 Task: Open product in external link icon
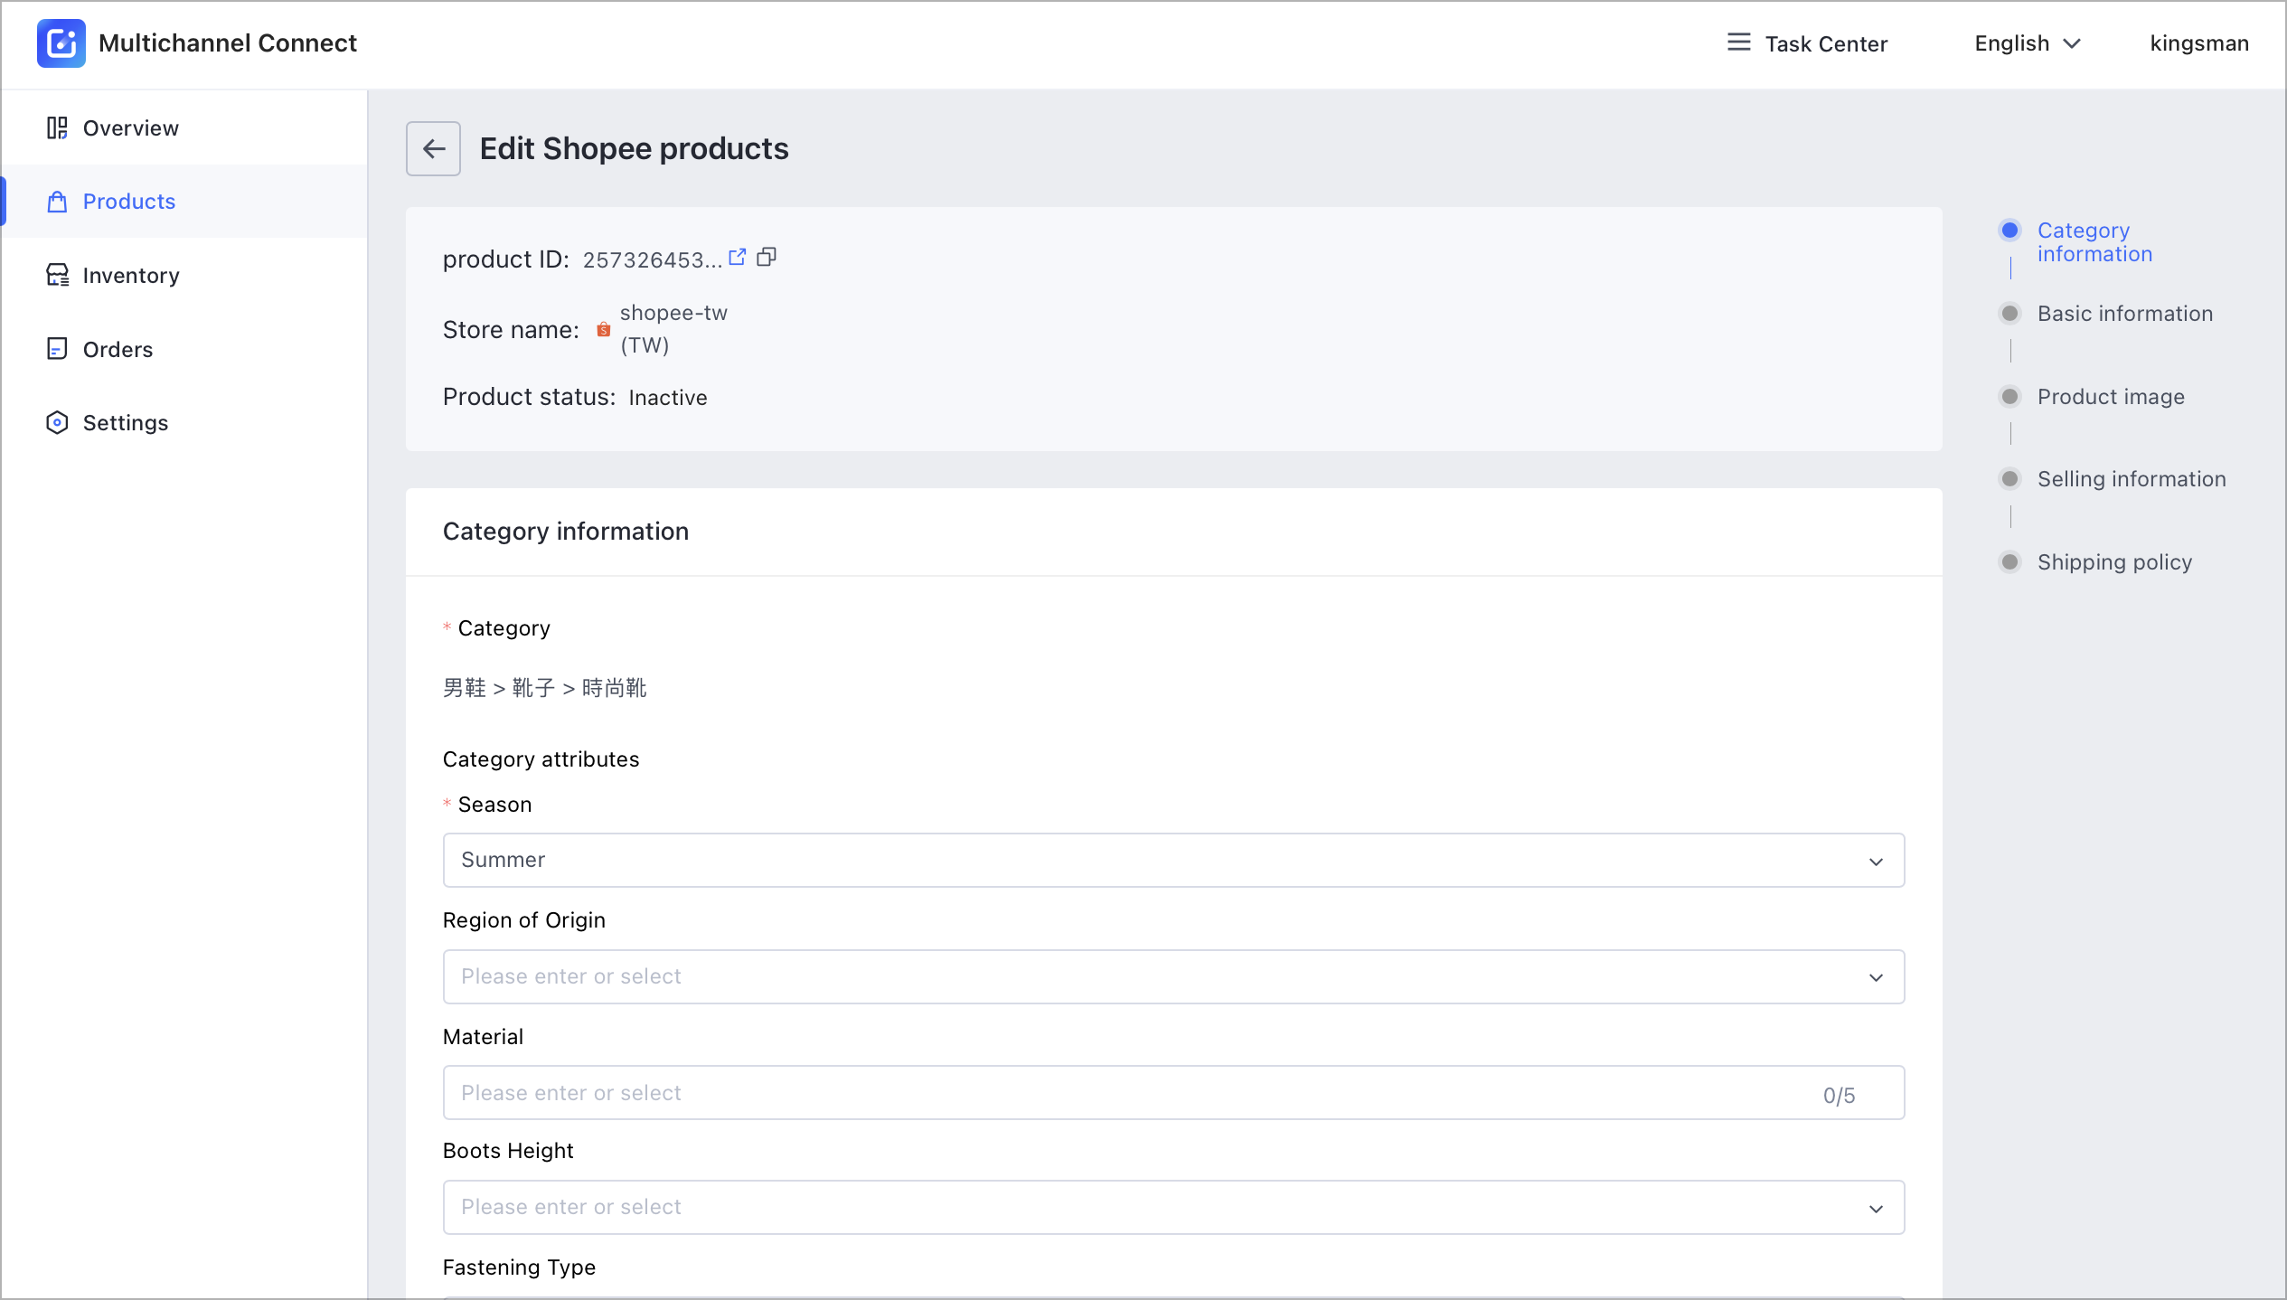(738, 258)
